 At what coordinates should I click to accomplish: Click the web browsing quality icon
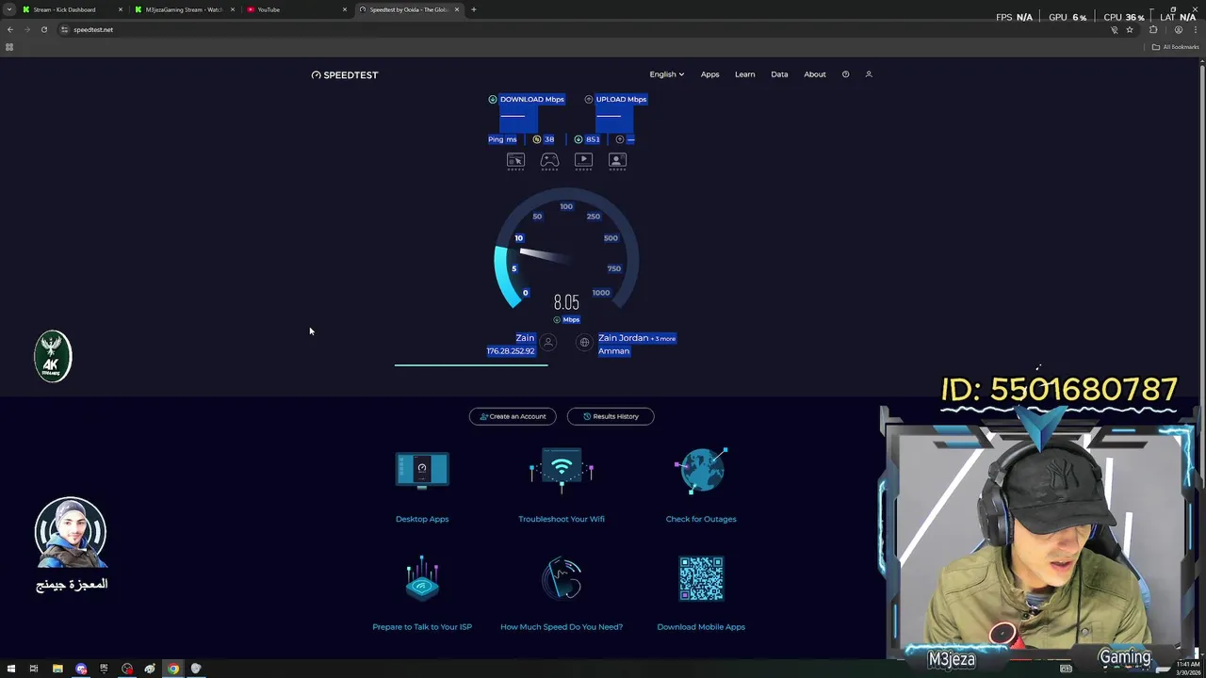tap(515, 161)
